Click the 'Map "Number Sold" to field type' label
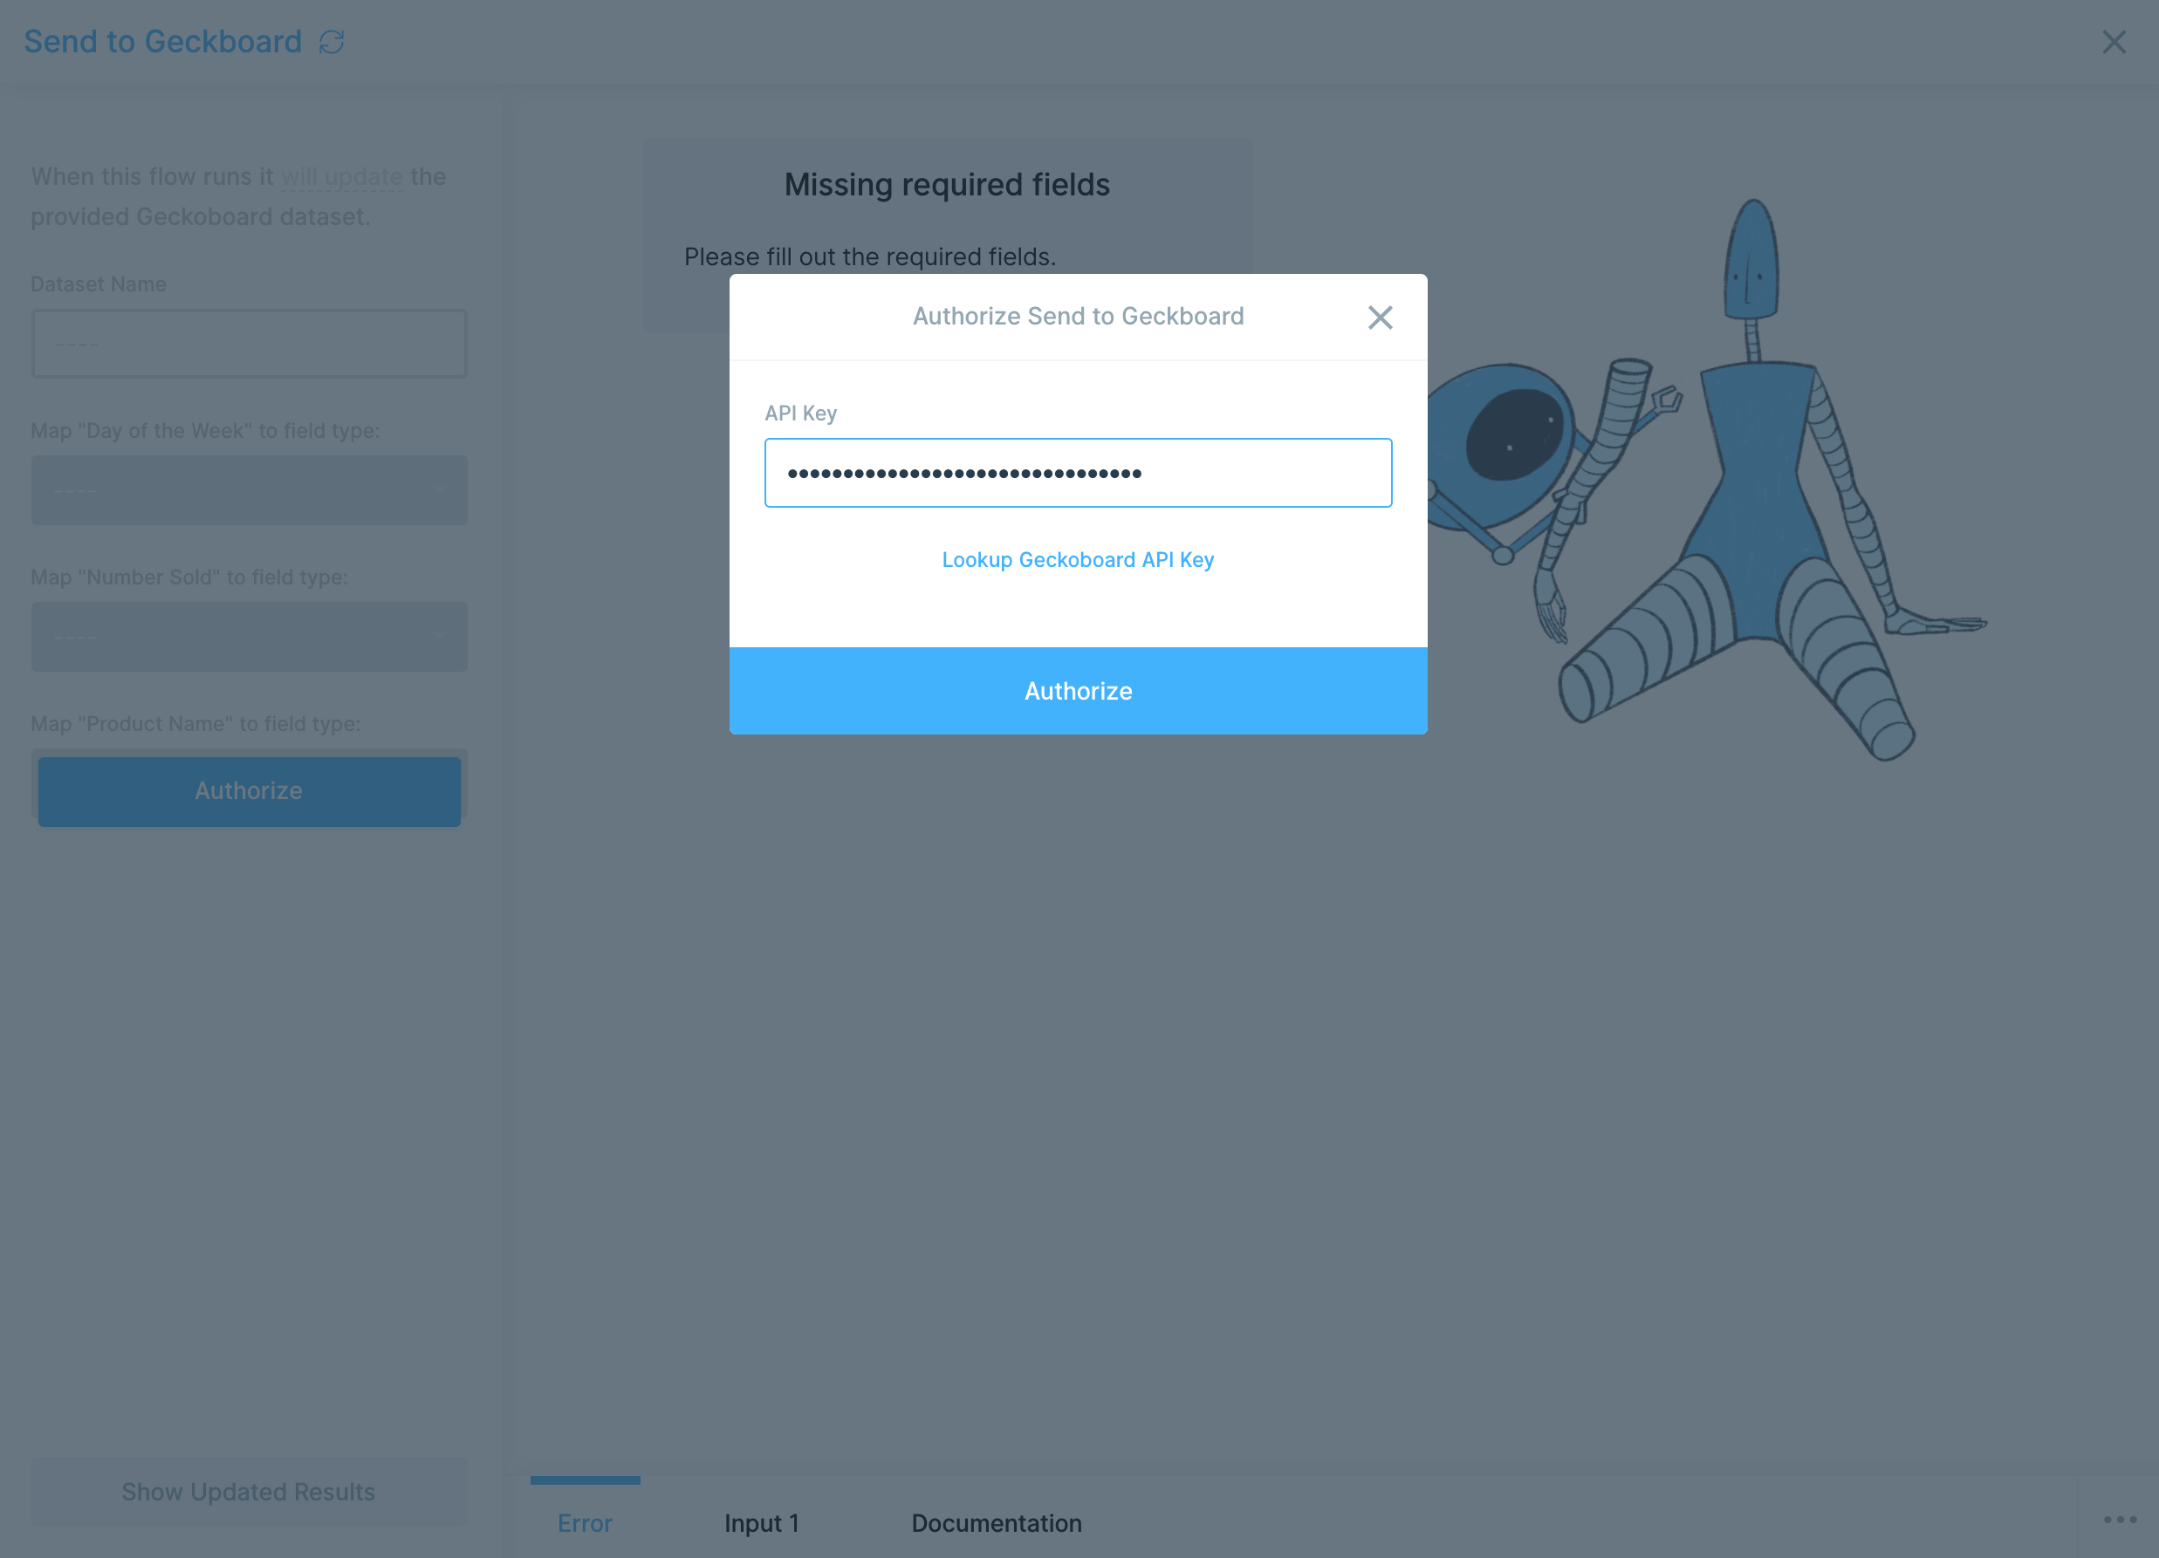Screen dimensions: 2159x1558 (189, 577)
